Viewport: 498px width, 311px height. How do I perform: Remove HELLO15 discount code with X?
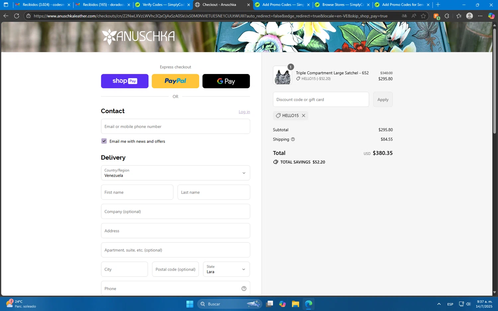pyautogui.click(x=303, y=116)
